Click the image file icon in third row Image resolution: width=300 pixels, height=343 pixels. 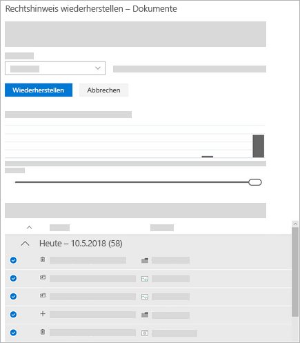(x=145, y=297)
